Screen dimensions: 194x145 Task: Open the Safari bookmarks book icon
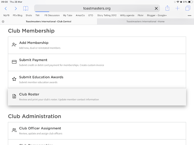click(26, 8)
